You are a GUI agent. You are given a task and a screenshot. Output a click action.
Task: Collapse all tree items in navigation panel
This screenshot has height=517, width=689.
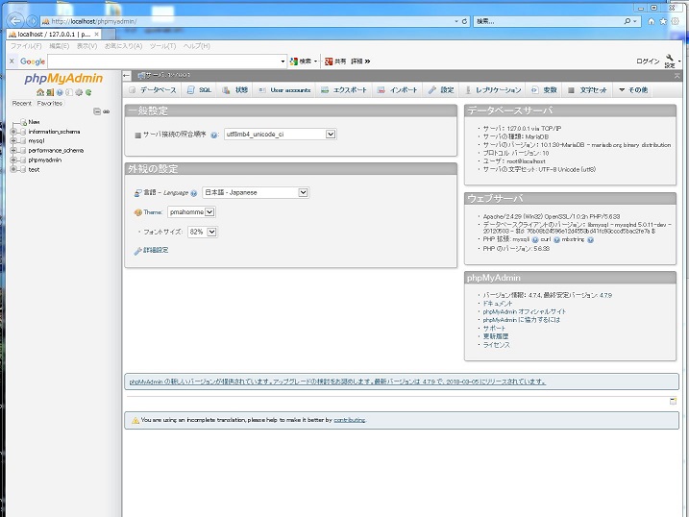(x=96, y=111)
